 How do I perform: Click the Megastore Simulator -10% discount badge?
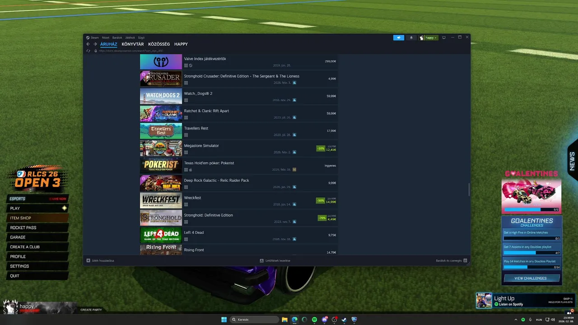[321, 148]
